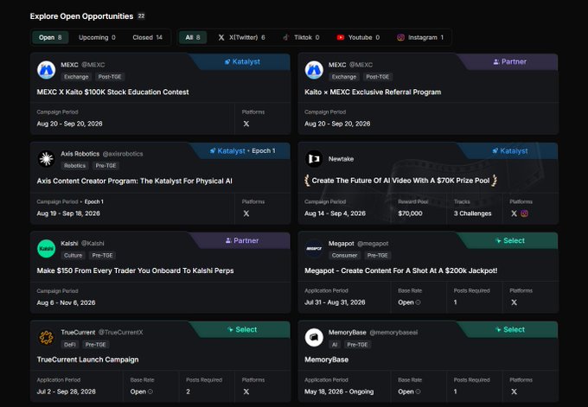
Task: Click Partner badge on Kalshi card
Action: point(242,240)
